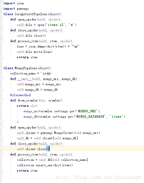Click fold end marker beside self.file.close()
This screenshot has width=144, height=183.
tap(1, 36)
